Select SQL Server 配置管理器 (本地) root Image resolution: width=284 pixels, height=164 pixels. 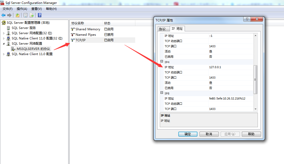[x=28, y=23]
